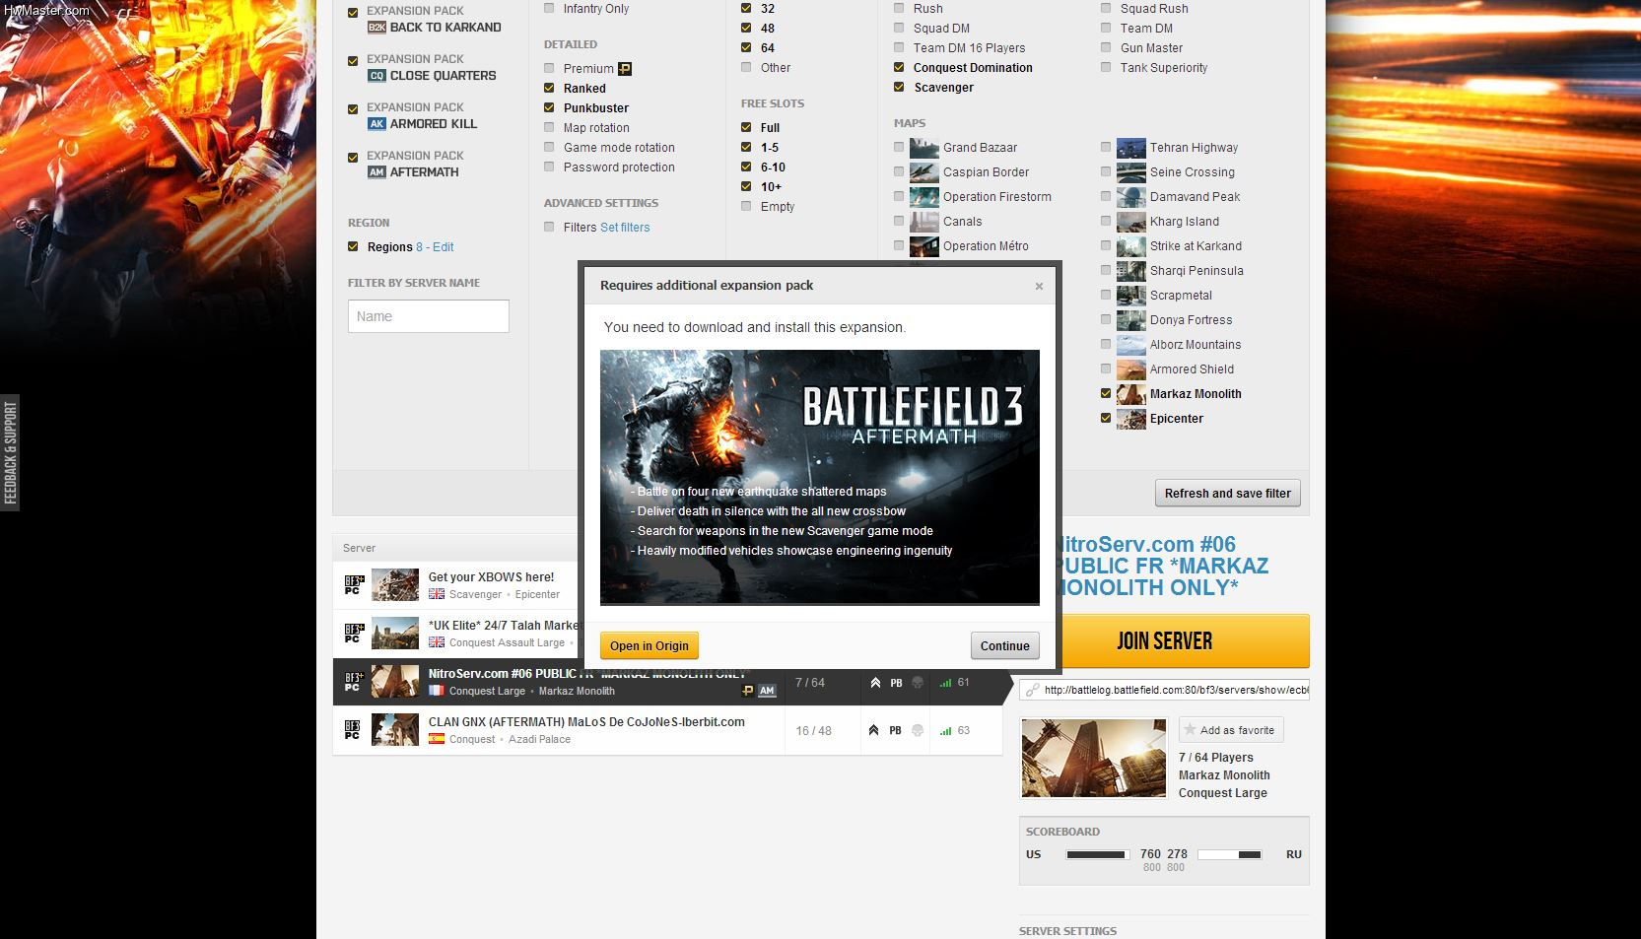Add server as favorite
1641x939 pixels.
pos(1231,730)
